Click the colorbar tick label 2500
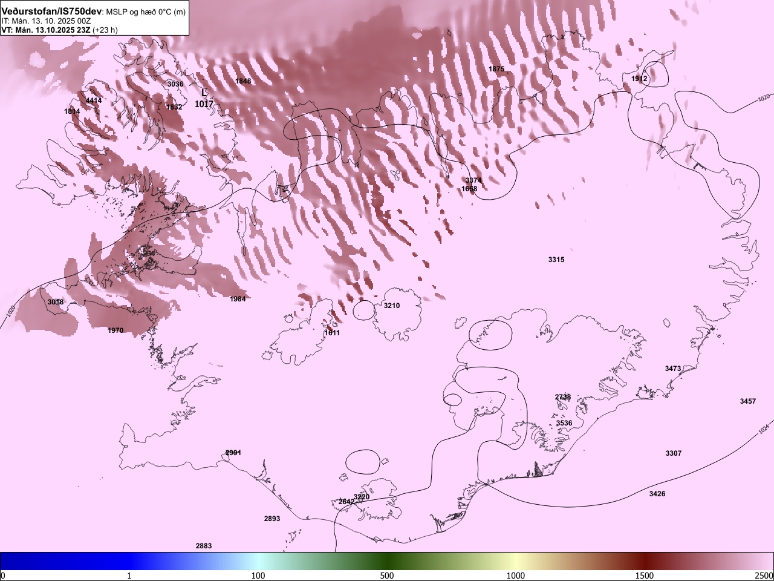The image size is (774, 581). coord(764,575)
